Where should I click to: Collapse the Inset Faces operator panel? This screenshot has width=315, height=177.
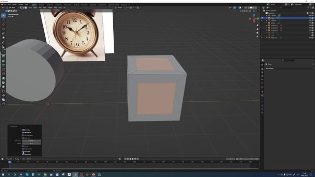pyautogui.click(x=9, y=126)
